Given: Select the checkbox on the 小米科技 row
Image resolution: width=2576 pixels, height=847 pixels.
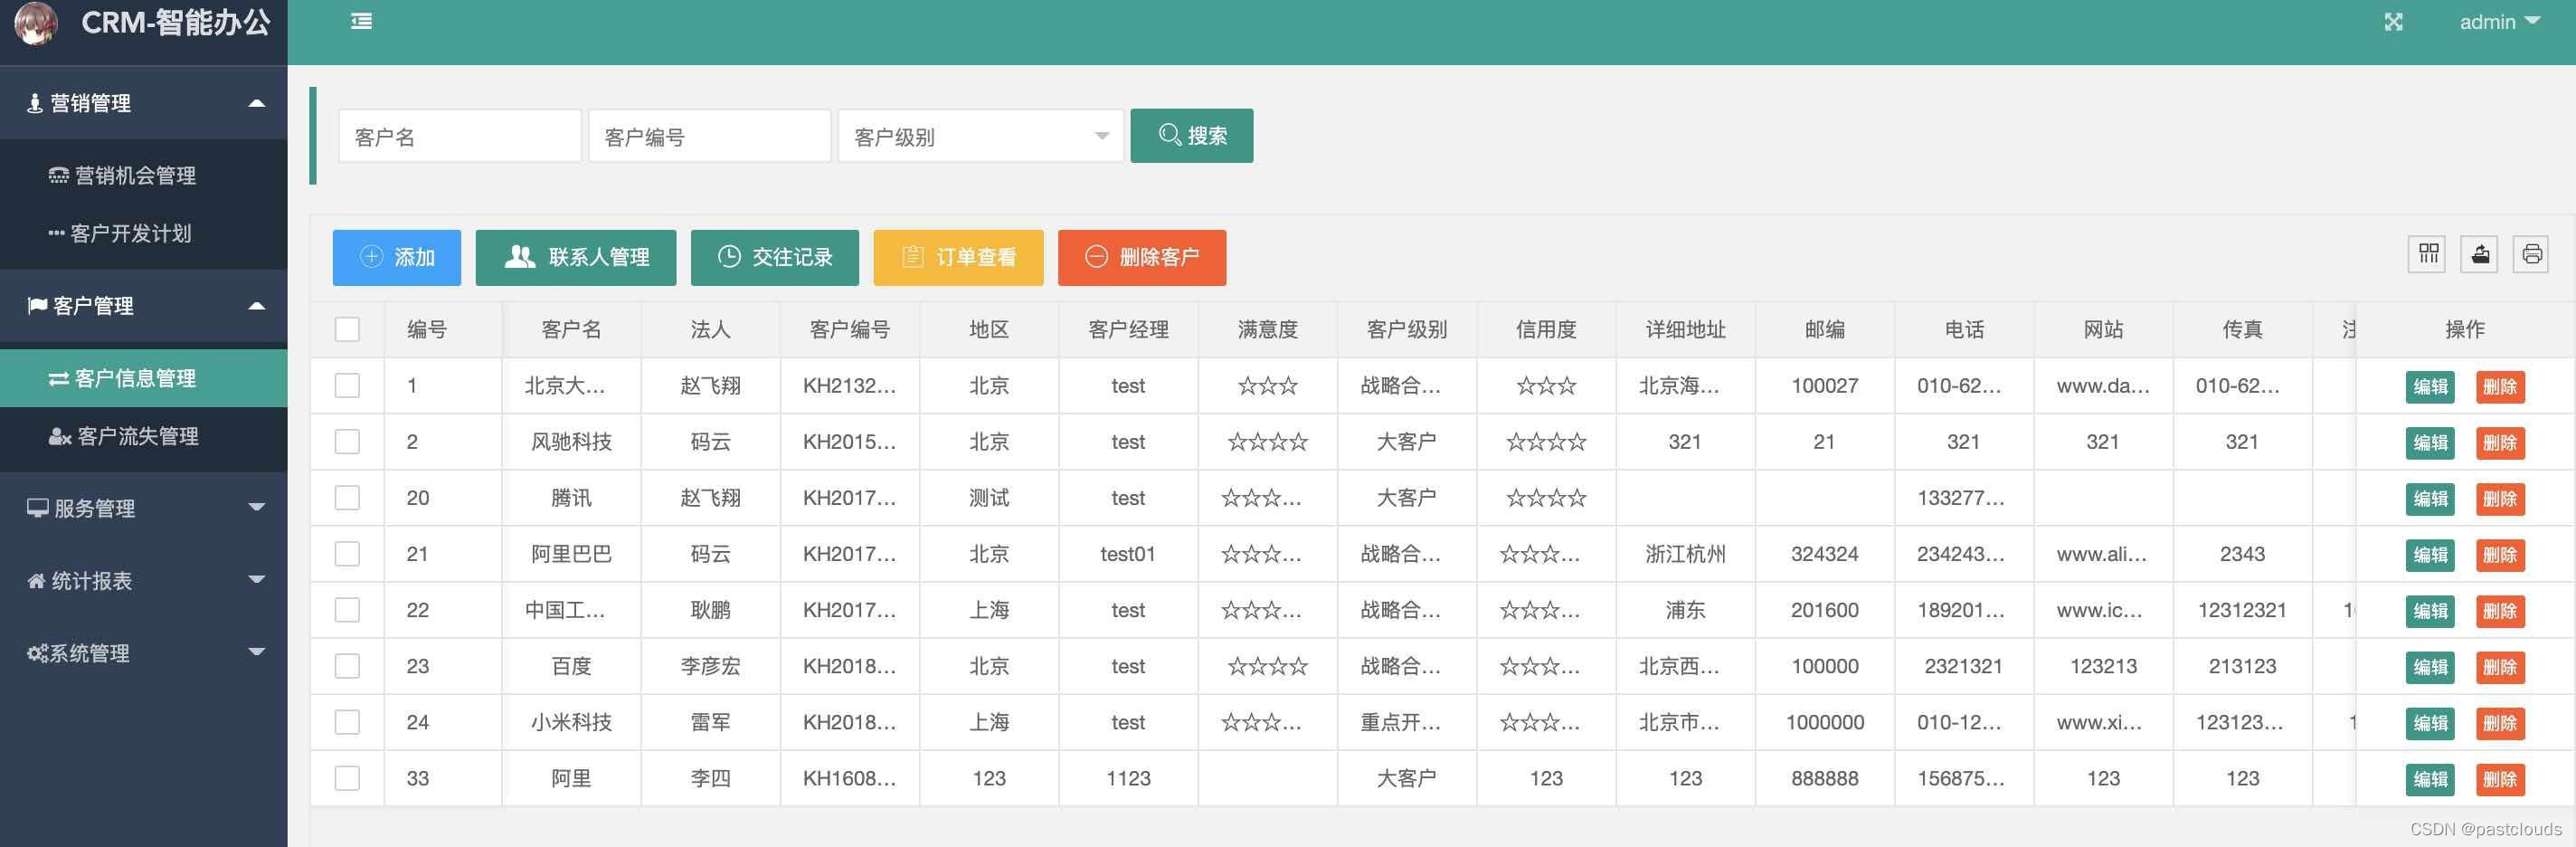Looking at the screenshot, I should pyautogui.click(x=347, y=722).
